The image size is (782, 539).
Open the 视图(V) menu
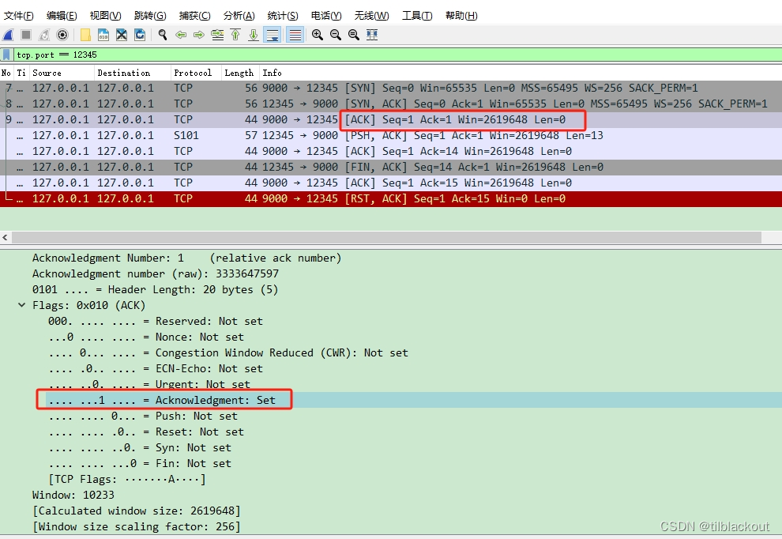coord(106,16)
